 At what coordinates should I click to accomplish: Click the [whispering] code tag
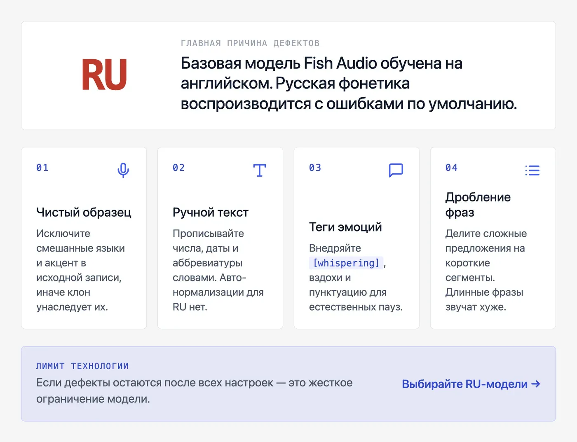pos(346,263)
